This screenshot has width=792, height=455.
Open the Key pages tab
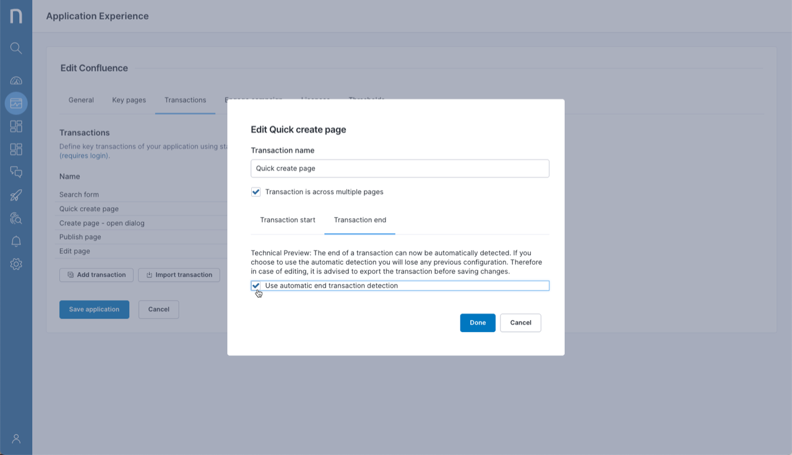click(129, 100)
